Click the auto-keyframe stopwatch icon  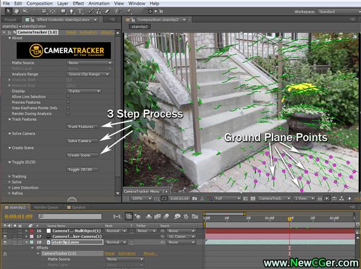pyautogui.click(x=186, y=216)
